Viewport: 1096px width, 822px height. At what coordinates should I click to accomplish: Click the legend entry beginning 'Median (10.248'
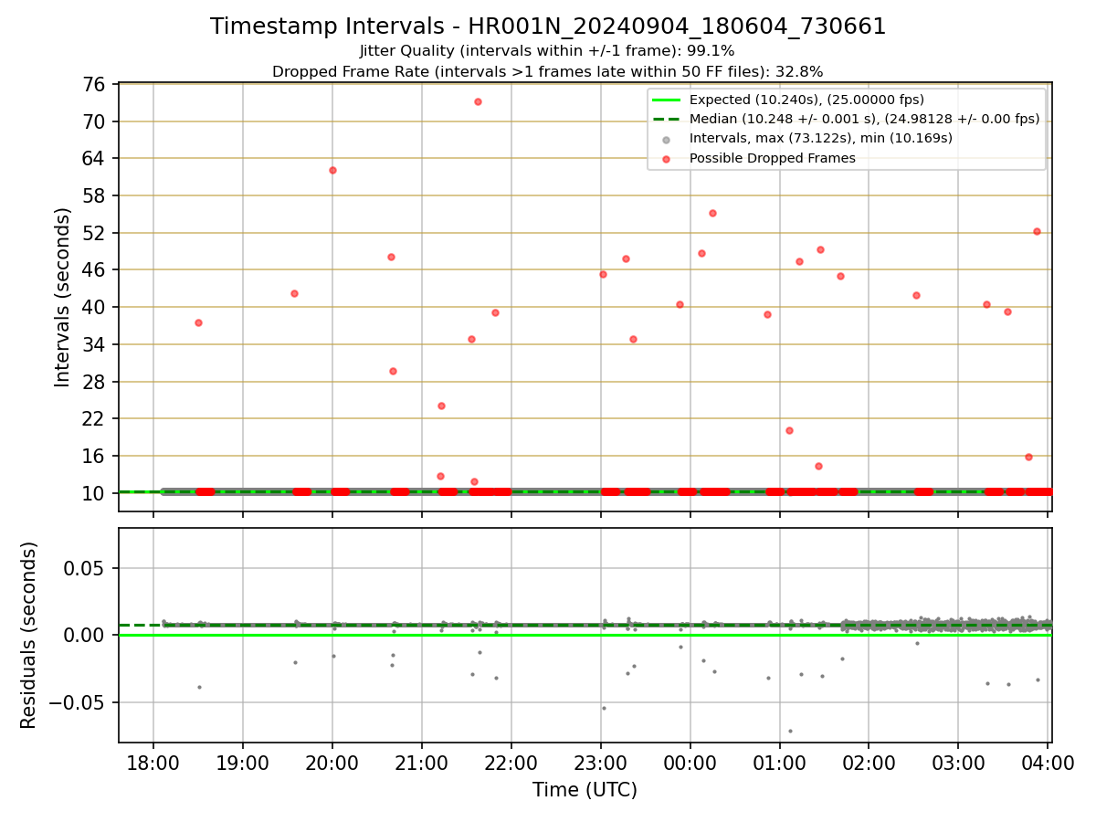point(864,119)
